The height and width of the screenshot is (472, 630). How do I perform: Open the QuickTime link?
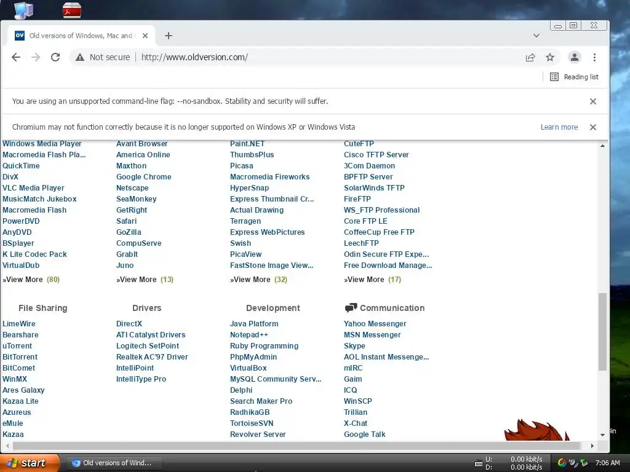tap(21, 166)
